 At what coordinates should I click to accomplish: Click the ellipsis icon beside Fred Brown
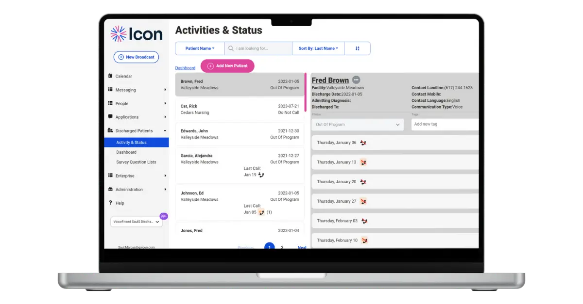click(x=356, y=80)
